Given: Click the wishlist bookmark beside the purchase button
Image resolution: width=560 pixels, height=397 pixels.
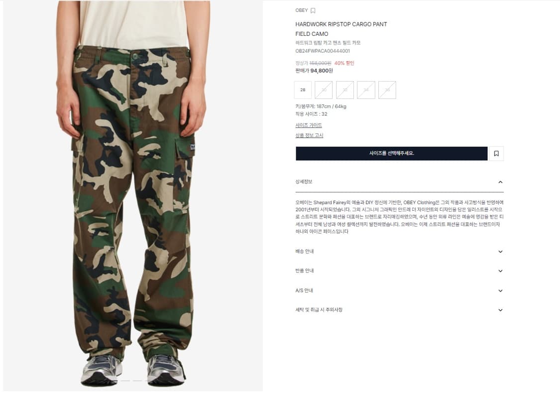Looking at the screenshot, I should tap(496, 153).
